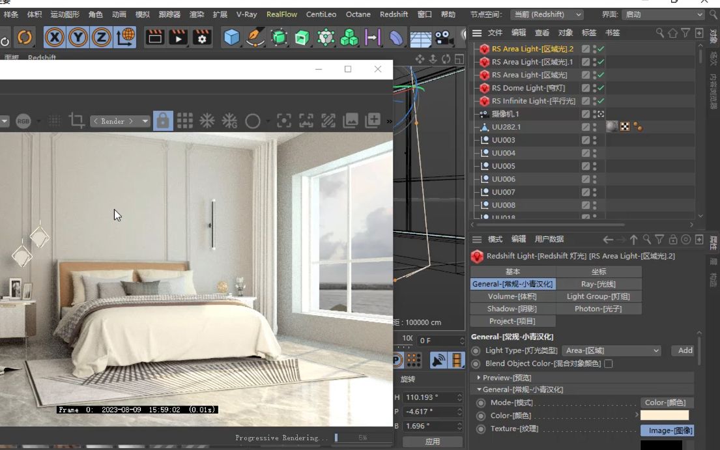Click the lock icon in the render view toolbar
The image size is (720, 450).
coord(163,120)
